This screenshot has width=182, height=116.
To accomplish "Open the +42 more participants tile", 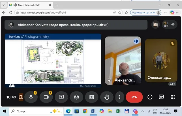I will click(x=172, y=84).
